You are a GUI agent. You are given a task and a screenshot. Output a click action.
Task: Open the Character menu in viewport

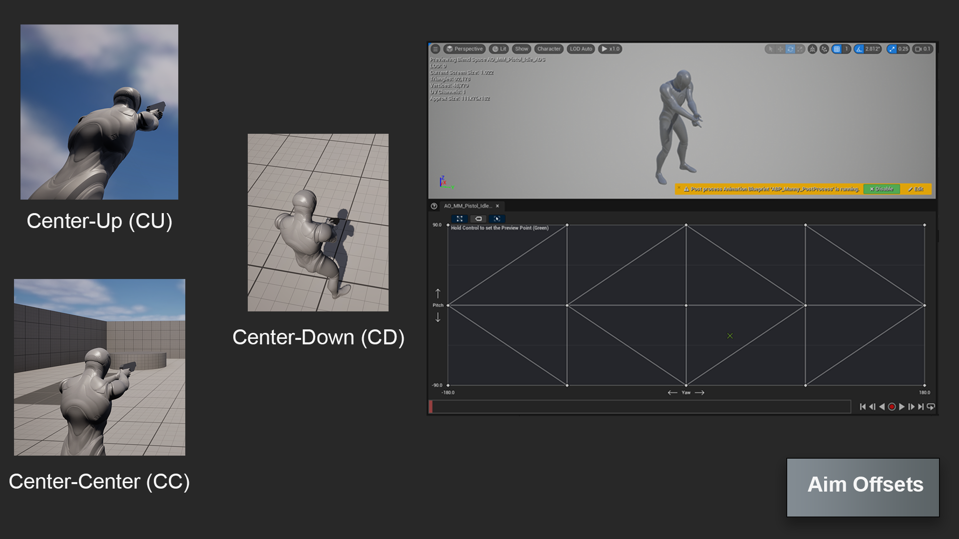(x=548, y=49)
